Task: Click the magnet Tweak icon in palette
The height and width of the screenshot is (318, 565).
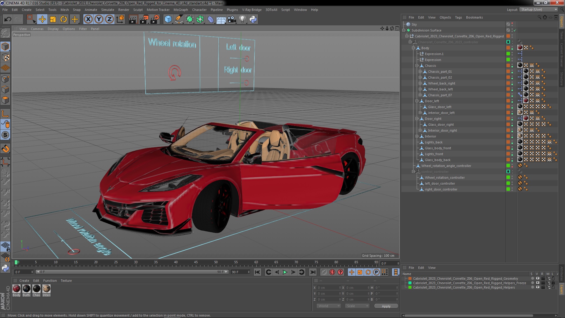Action: [5, 149]
